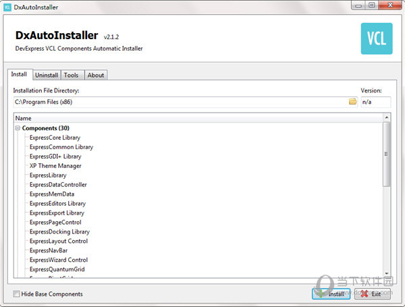Click the DxAutoInstaller title bar app icon
The width and height of the screenshot is (405, 307).
[x=7, y=7]
